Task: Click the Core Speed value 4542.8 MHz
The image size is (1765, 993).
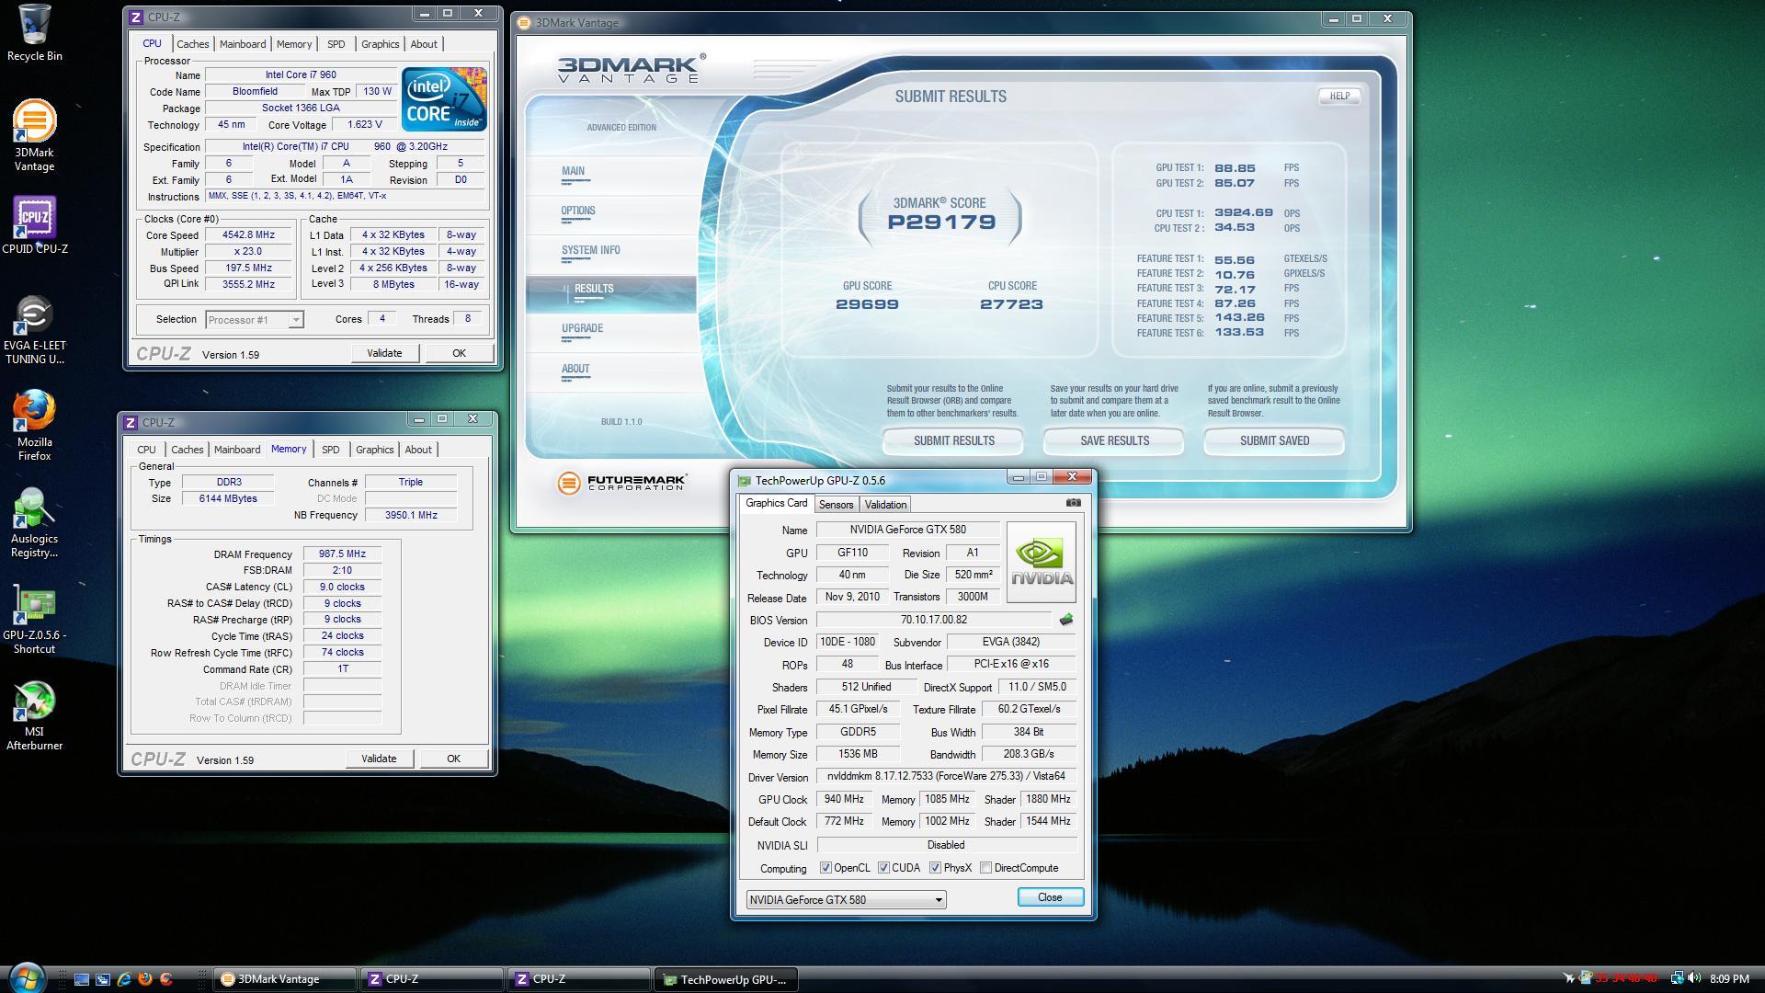Action: pyautogui.click(x=248, y=235)
